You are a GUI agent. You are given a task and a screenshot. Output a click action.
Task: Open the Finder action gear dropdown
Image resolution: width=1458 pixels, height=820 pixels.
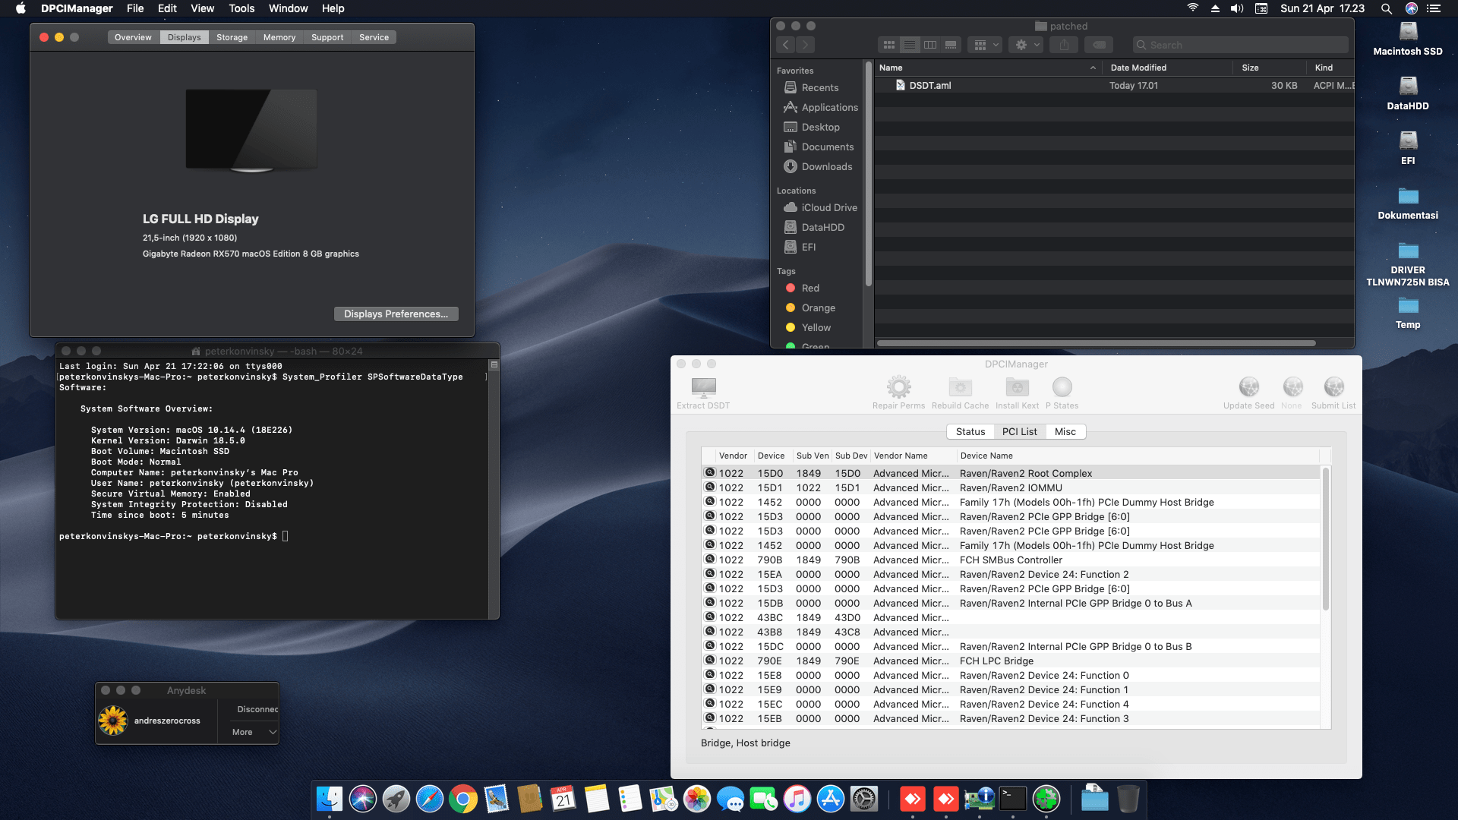[x=1027, y=45]
